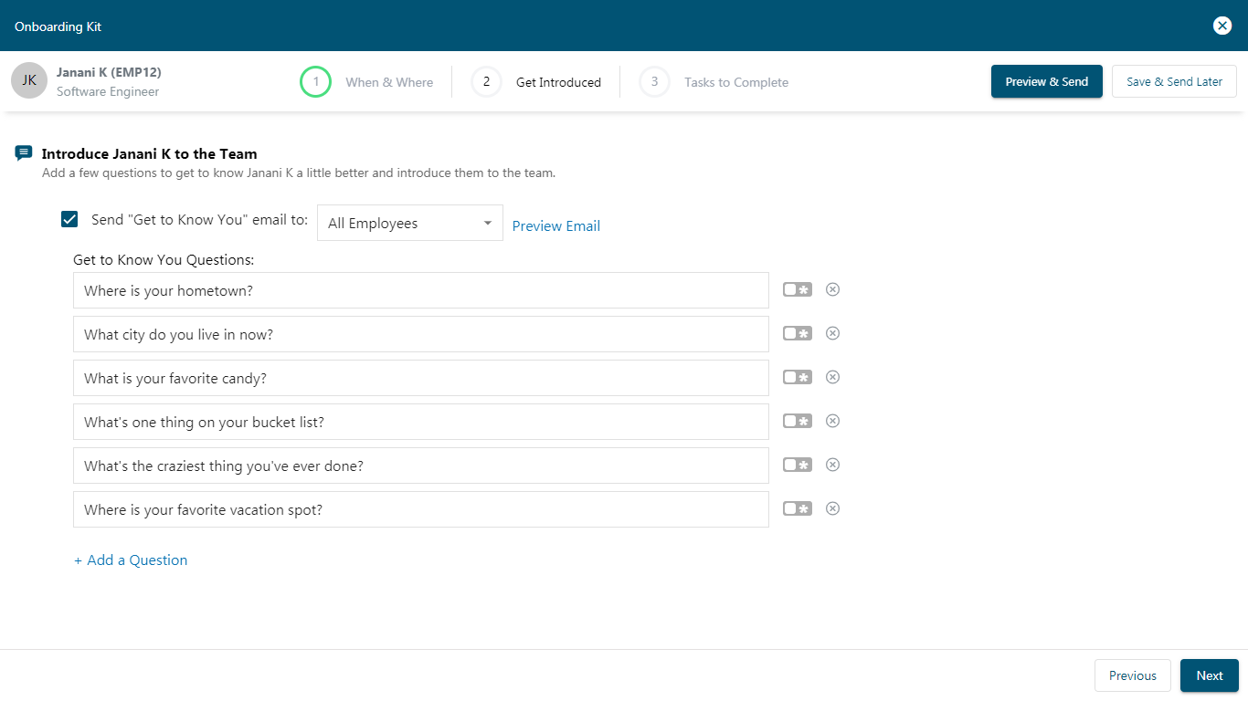Delete the 'What city do you live in now?' question

click(832, 333)
